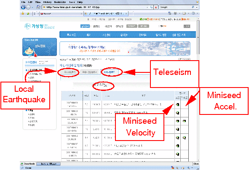Open the Back button history dropdown arrow

click(x=32, y=7)
